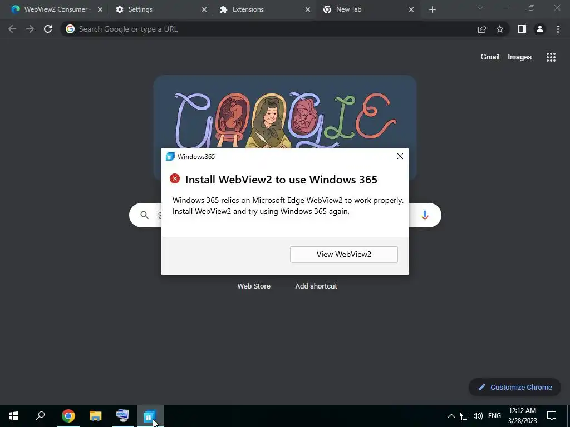Screen dimensions: 570x427
Task: Open Google apps grid
Action: (x=551, y=57)
